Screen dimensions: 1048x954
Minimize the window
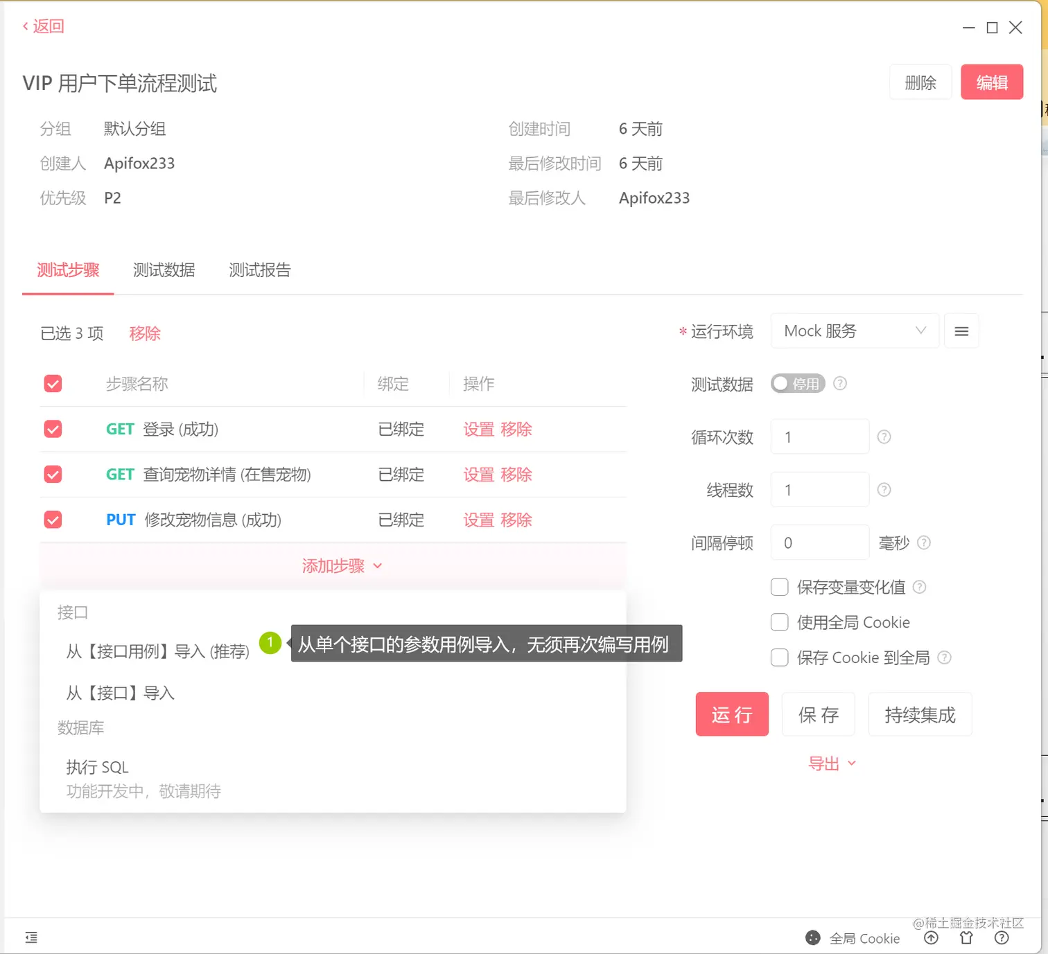(x=969, y=28)
